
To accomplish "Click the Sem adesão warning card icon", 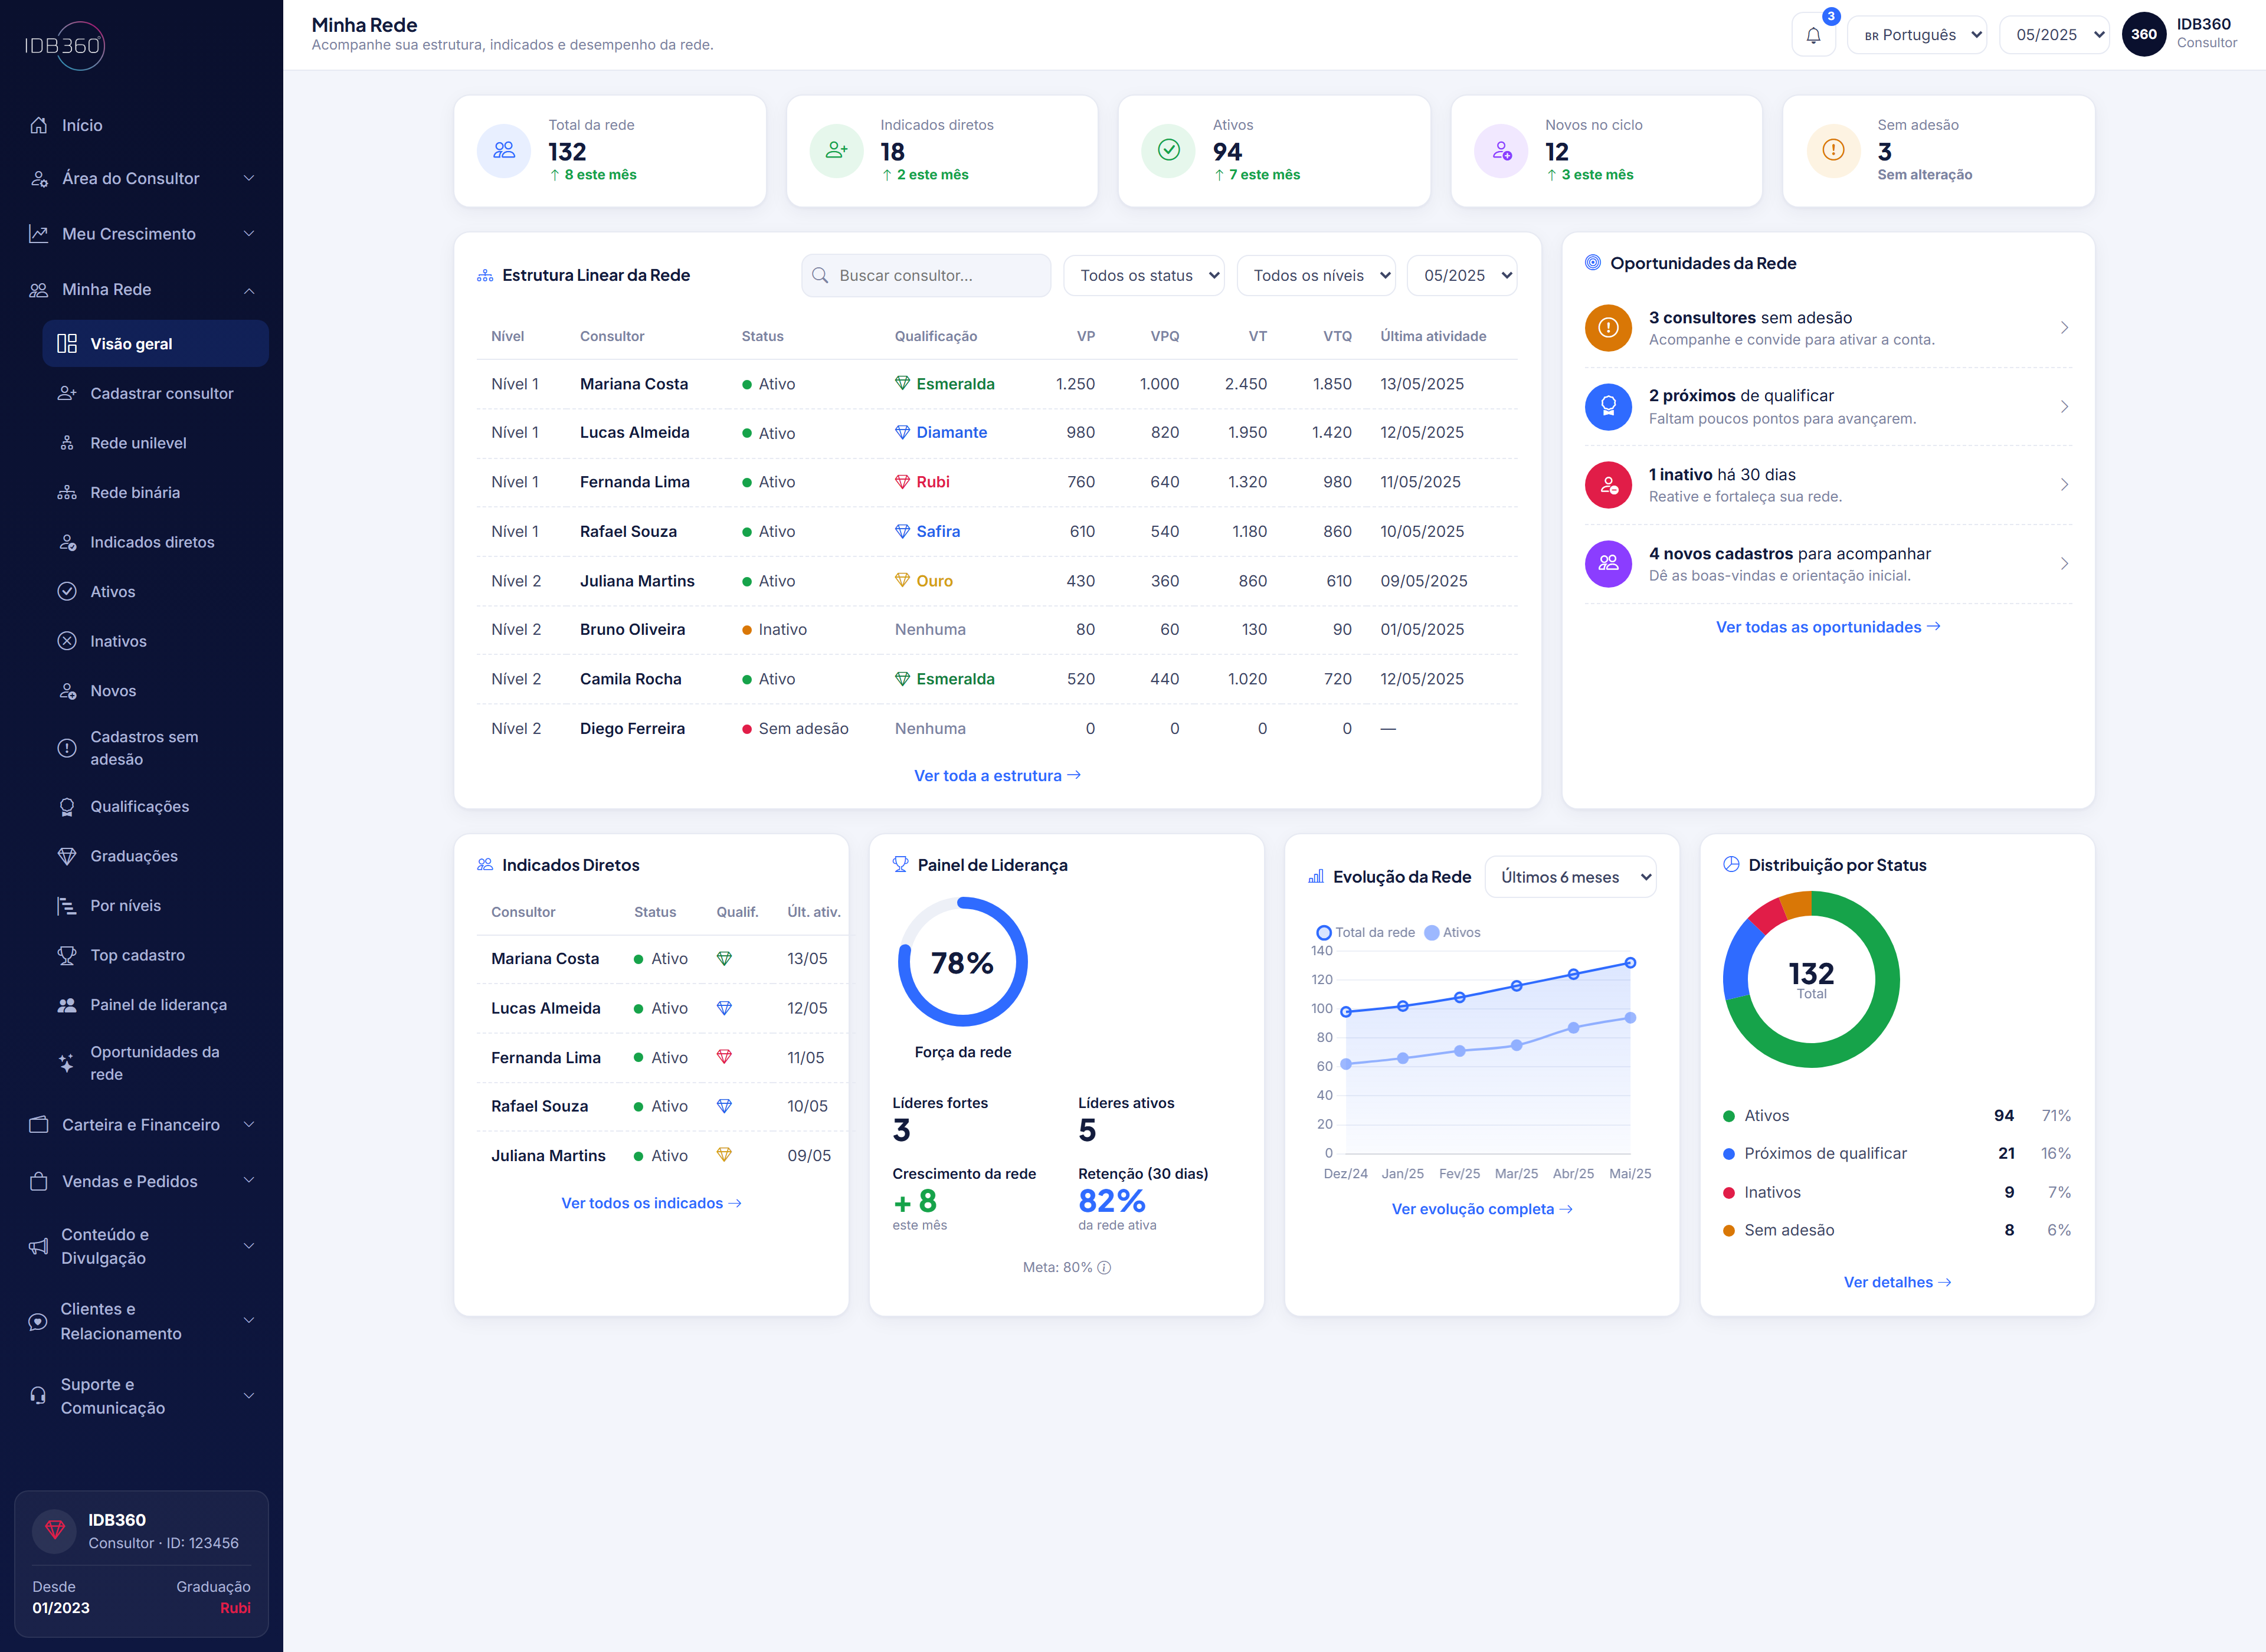I will [x=1833, y=150].
